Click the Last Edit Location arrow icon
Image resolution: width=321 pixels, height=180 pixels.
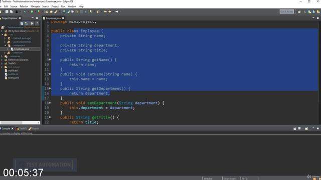pyautogui.click(x=105, y=12)
